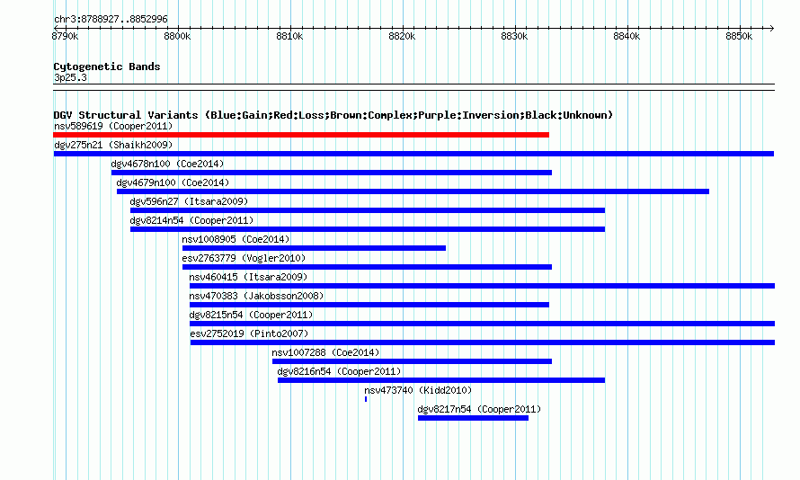The height and width of the screenshot is (480, 800).
Task: Open nsv1007288 (Coe2014) variant label
Action: [325, 352]
